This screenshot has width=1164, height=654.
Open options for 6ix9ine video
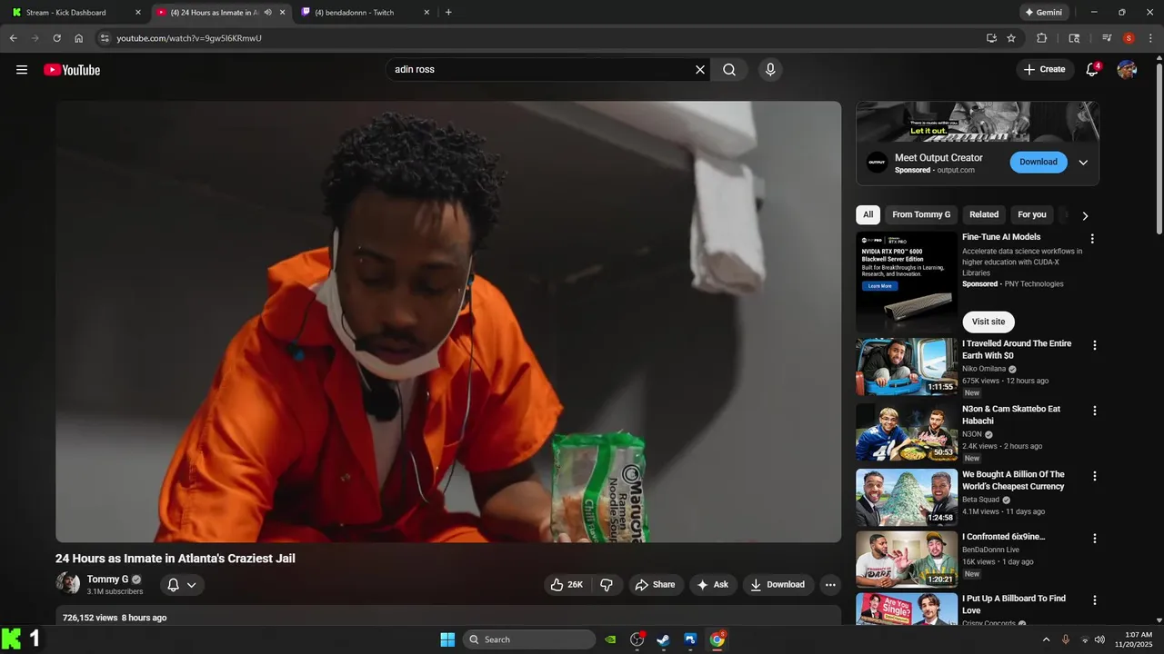(1094, 539)
